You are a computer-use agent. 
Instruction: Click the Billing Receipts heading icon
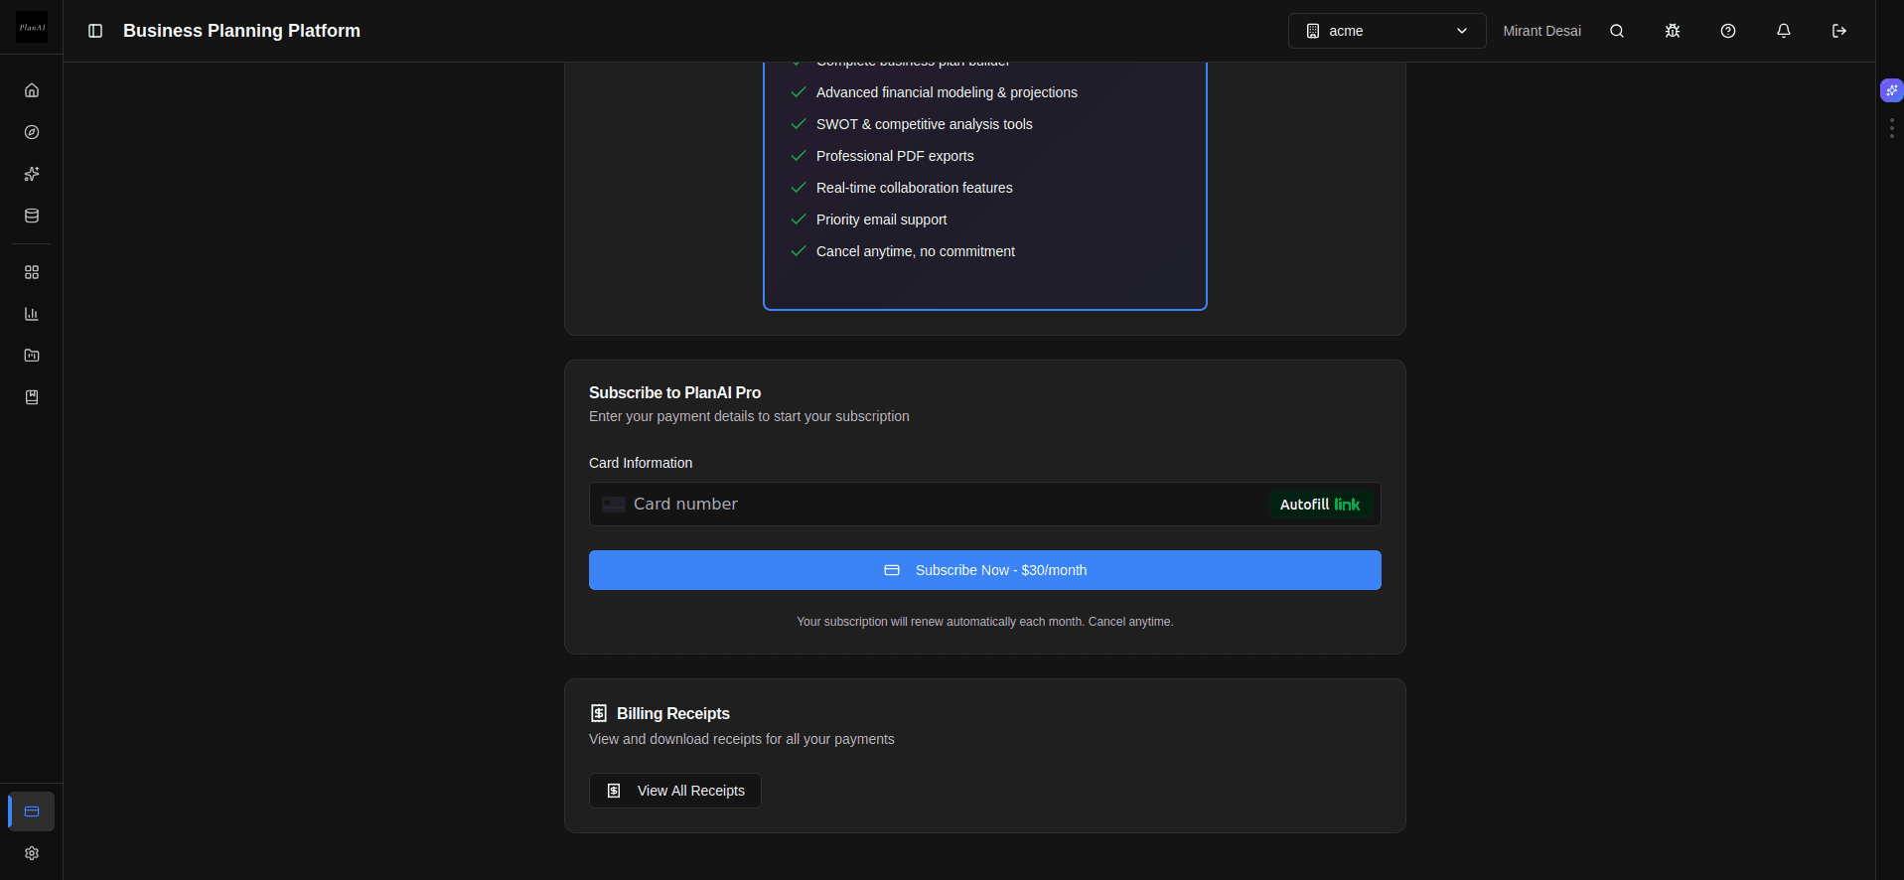point(599,713)
